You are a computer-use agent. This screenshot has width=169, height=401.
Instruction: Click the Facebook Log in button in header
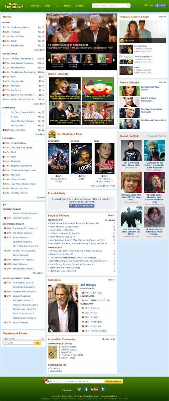pyautogui.click(x=160, y=5)
